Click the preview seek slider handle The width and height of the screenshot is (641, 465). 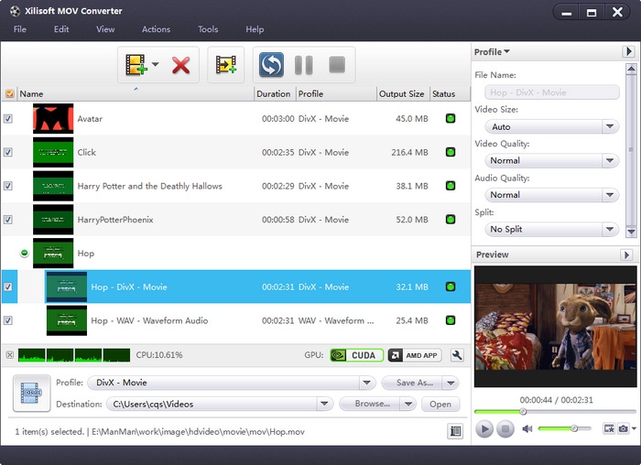click(523, 412)
